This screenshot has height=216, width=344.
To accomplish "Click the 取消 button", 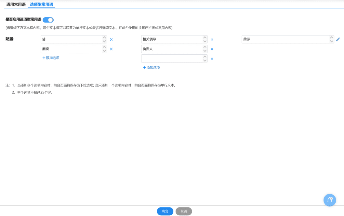I will (184, 211).
